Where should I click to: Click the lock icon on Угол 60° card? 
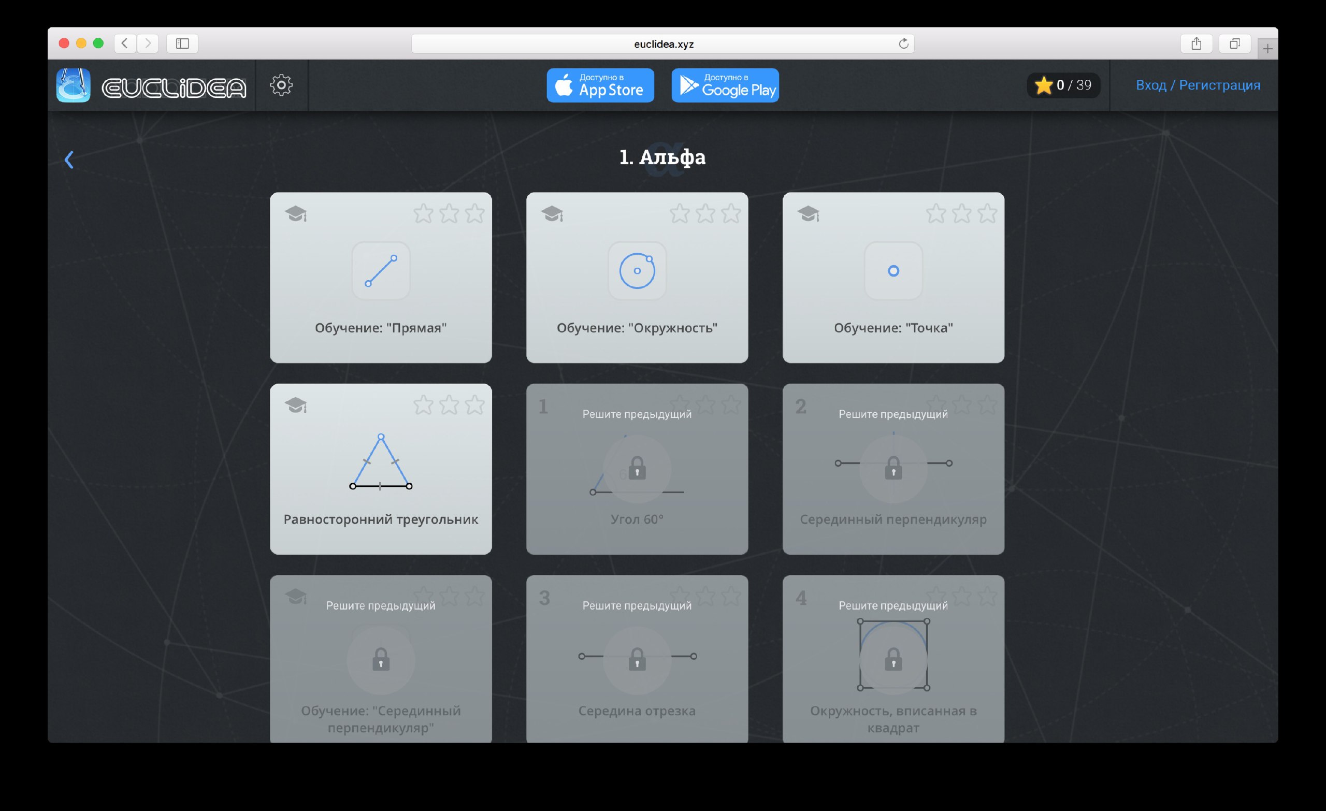click(x=637, y=468)
